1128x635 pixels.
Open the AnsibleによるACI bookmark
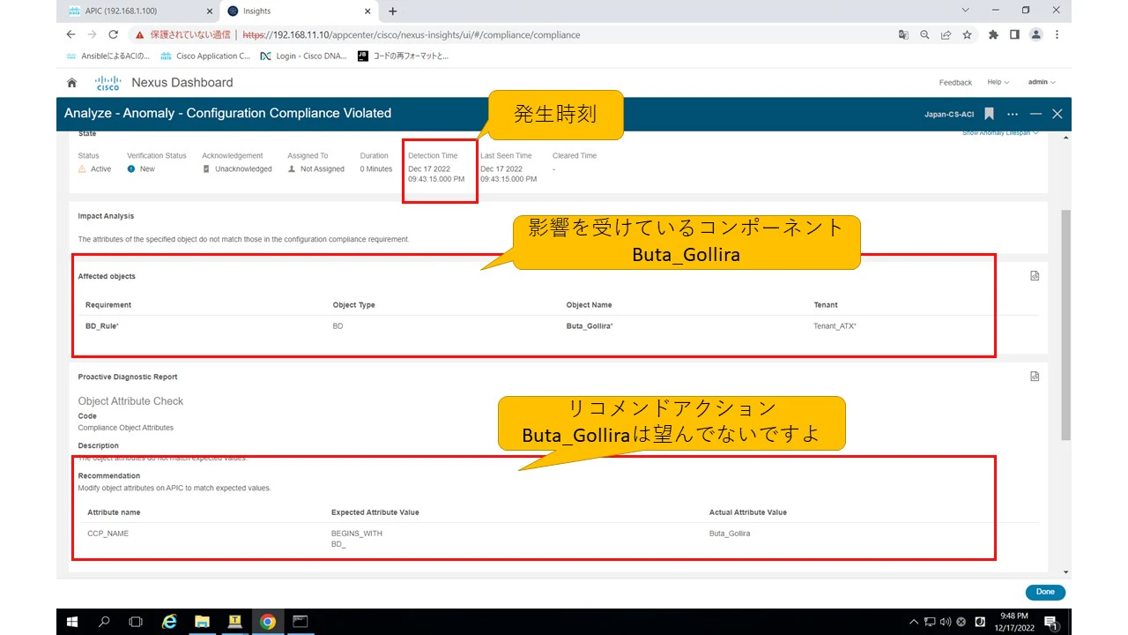pos(108,56)
